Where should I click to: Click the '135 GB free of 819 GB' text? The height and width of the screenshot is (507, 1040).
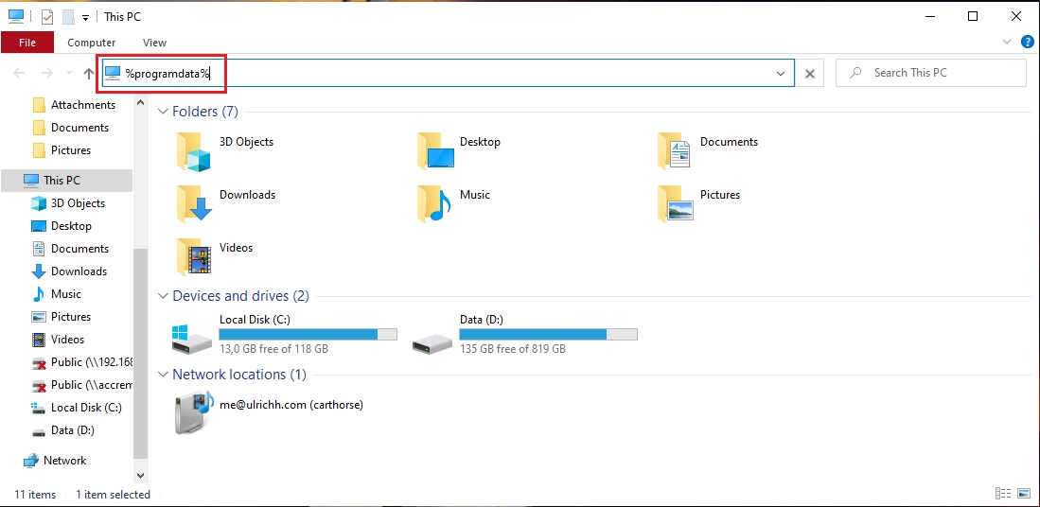coord(513,349)
